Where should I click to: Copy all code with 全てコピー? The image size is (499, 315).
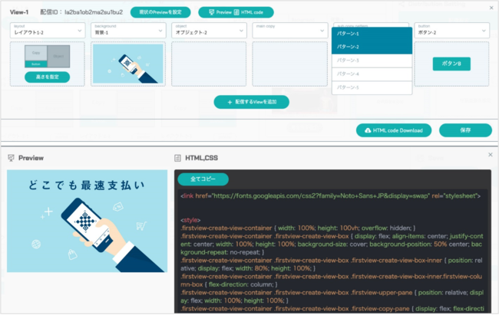[x=203, y=179]
